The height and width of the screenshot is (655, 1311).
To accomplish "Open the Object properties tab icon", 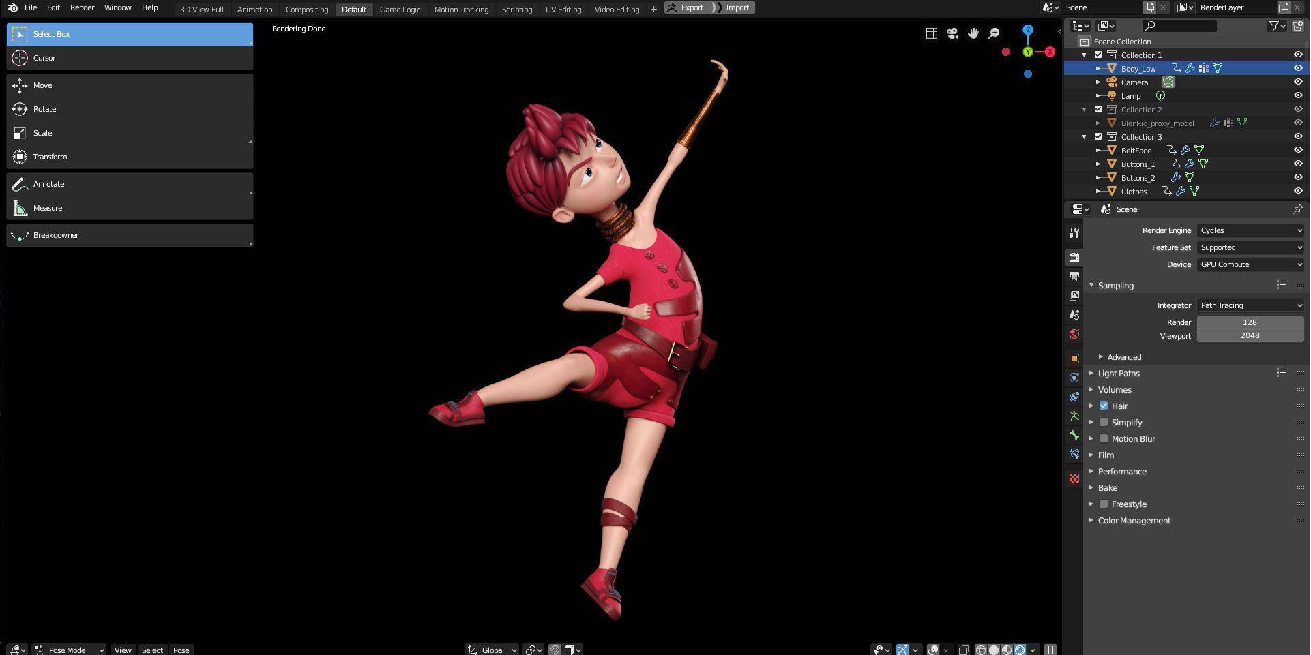I will [1074, 359].
